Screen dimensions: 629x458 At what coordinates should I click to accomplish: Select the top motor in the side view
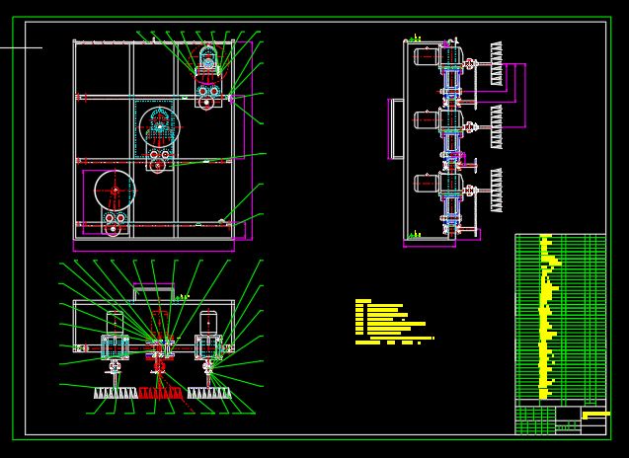tap(427, 57)
